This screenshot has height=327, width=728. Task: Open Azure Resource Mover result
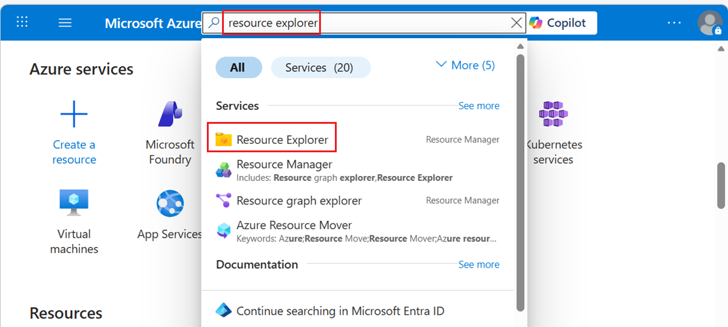pyautogui.click(x=358, y=231)
